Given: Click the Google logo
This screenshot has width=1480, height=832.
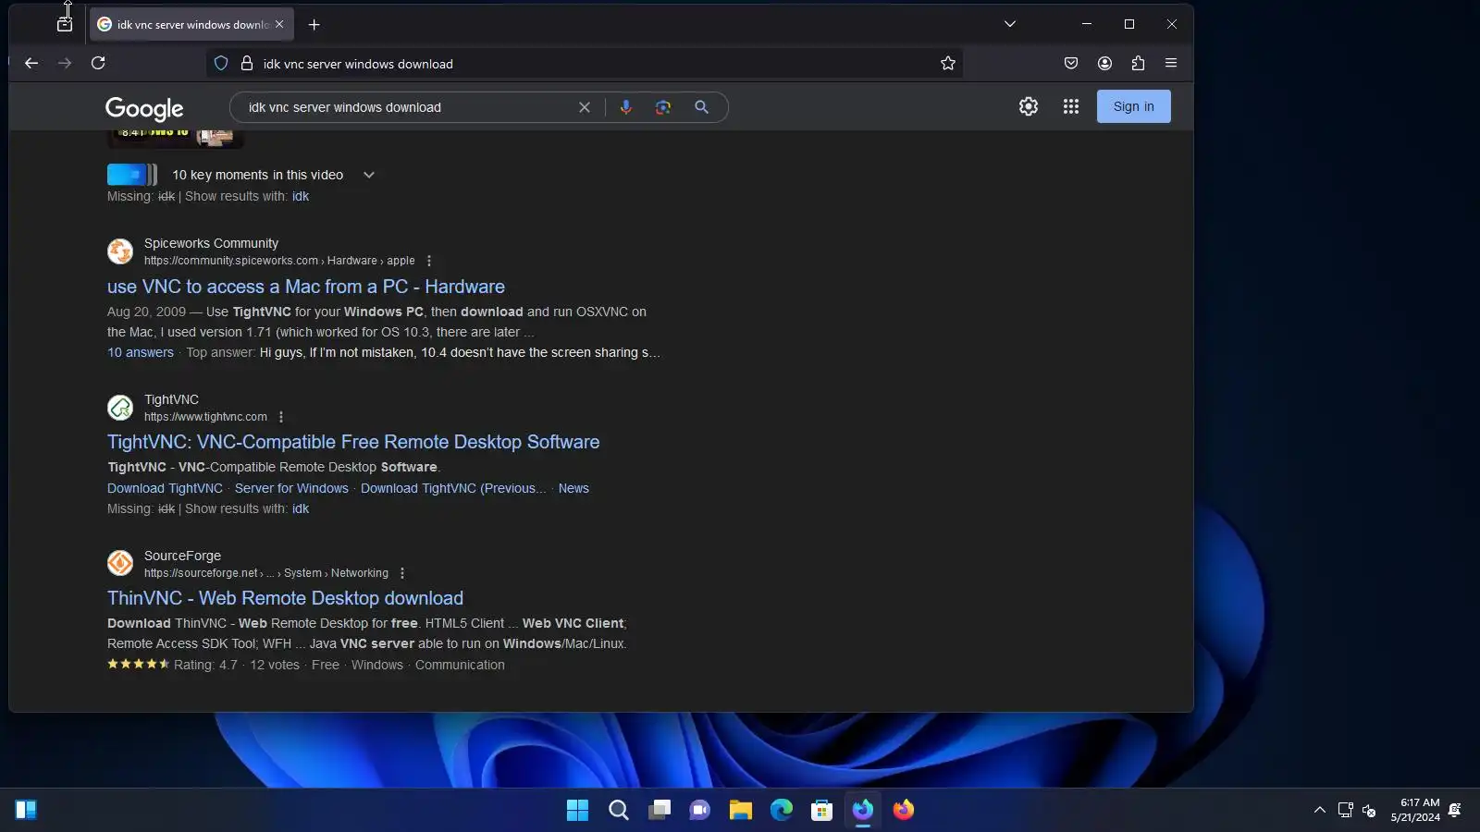Looking at the screenshot, I should (144, 108).
